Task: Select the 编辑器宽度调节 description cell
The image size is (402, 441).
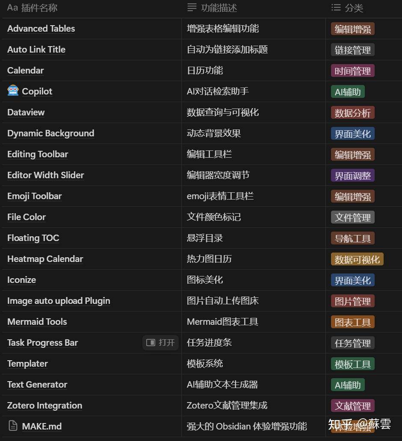Action: tap(253, 175)
